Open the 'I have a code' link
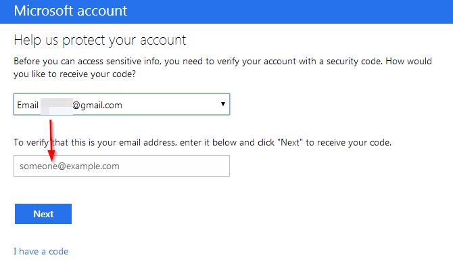The width and height of the screenshot is (453, 268). click(41, 252)
